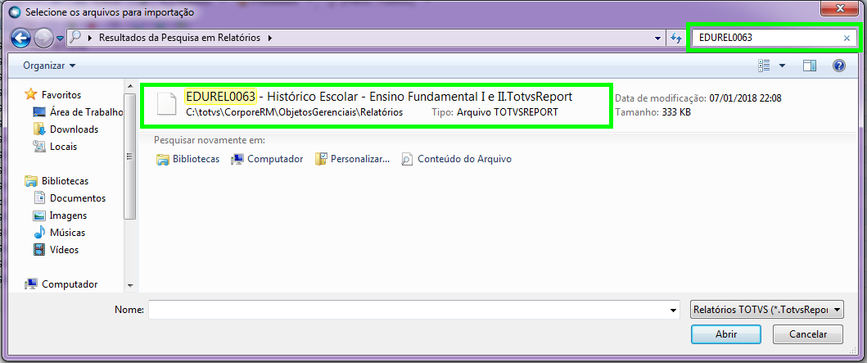
Task: Open help with the question mark icon
Action: point(839,66)
